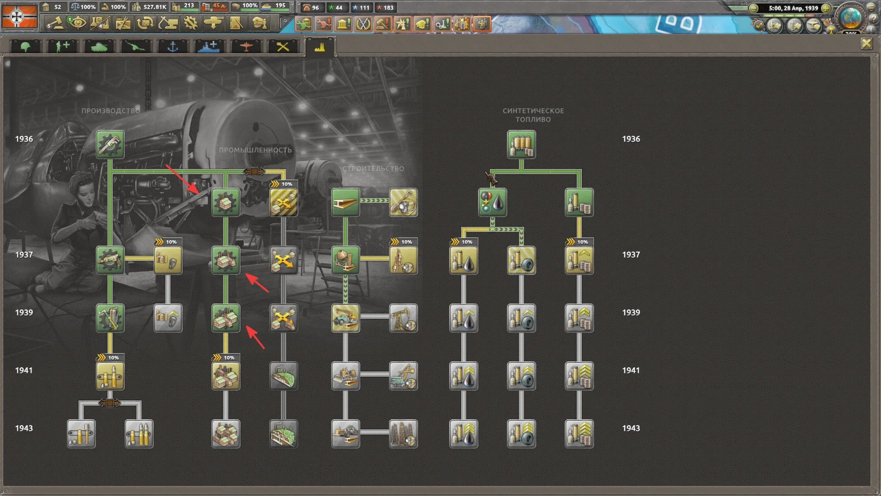Select the air plane map mode button
This screenshot has height=496, width=881.
814,25
